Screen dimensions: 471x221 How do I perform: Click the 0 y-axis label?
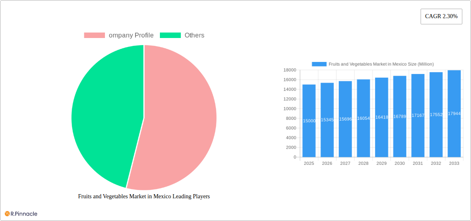(295, 157)
